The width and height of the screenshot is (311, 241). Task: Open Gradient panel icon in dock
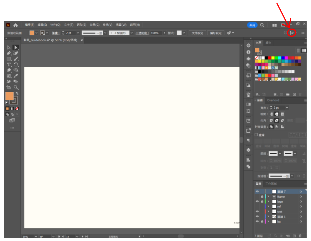pyautogui.click(x=248, y=104)
